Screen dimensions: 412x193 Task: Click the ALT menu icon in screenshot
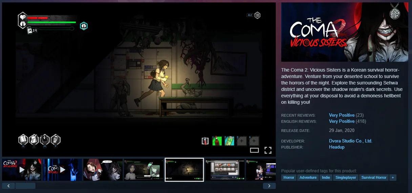[254, 15]
